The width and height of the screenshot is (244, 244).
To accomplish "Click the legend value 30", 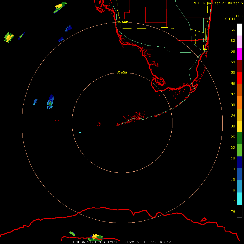I will (233, 126).
